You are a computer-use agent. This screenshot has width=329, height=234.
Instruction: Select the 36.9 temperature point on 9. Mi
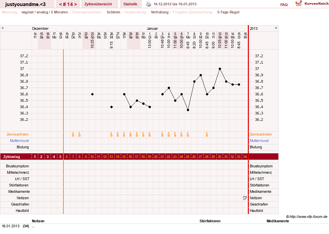[201, 75]
